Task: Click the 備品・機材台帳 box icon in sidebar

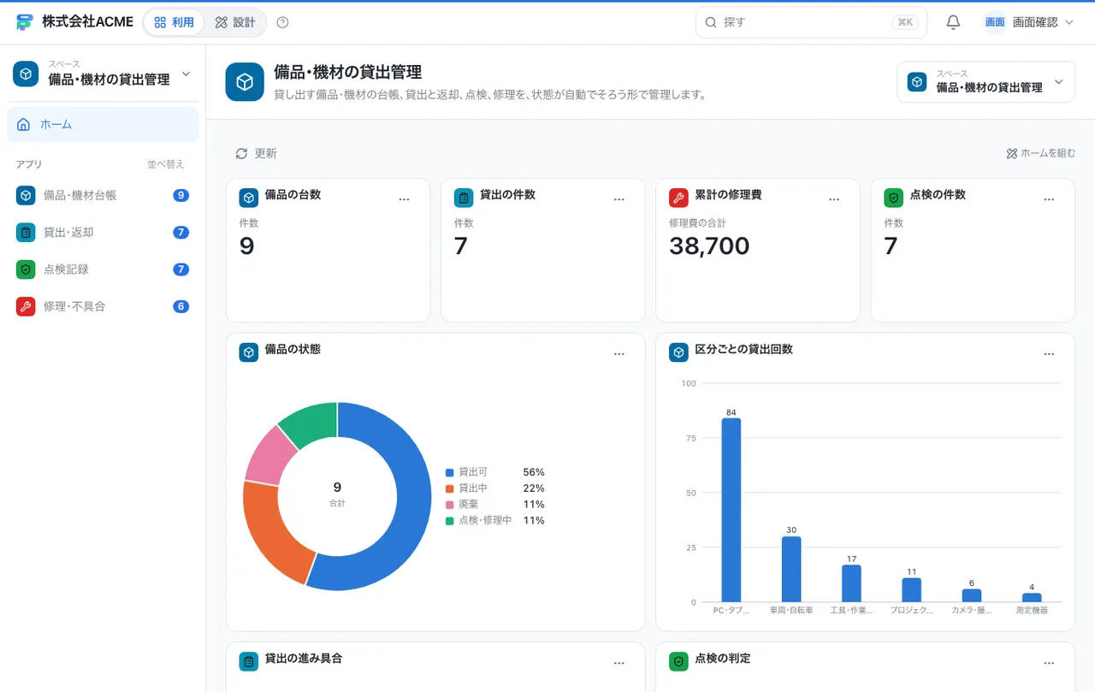Action: pos(26,196)
